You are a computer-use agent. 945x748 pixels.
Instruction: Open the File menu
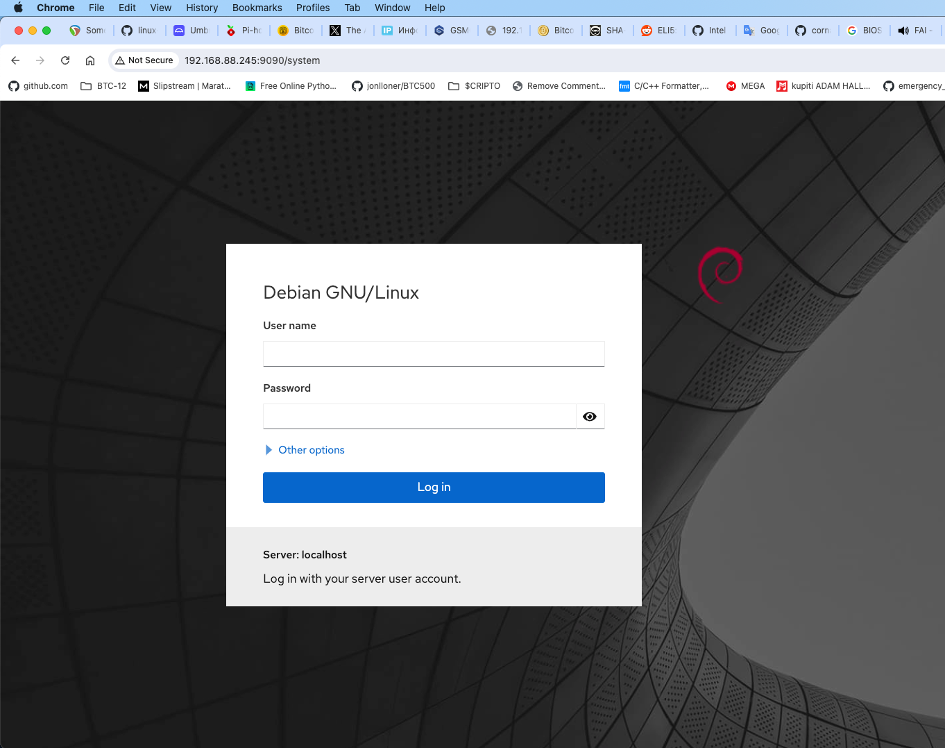96,8
